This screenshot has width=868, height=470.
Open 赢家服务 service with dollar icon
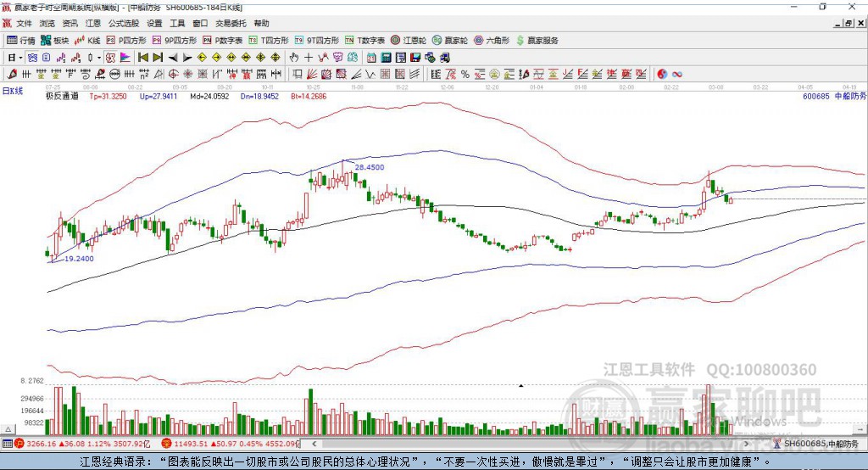pos(537,41)
